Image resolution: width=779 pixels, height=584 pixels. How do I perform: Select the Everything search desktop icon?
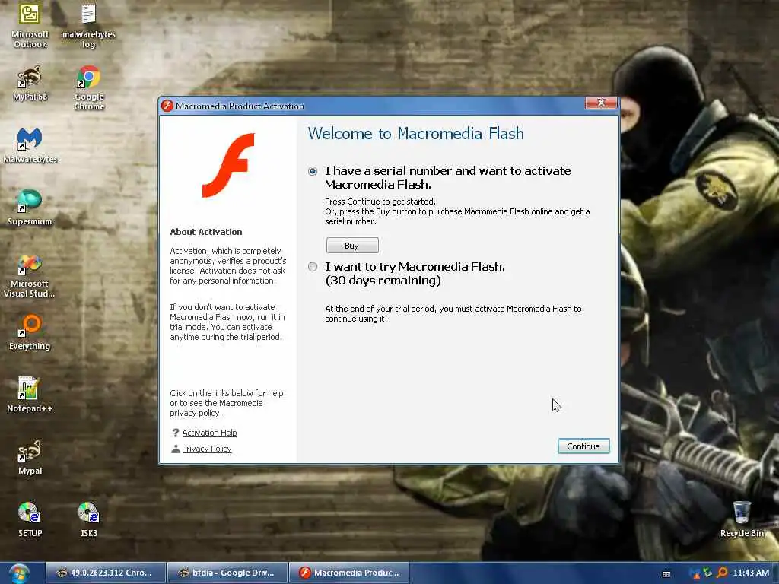pos(30,332)
